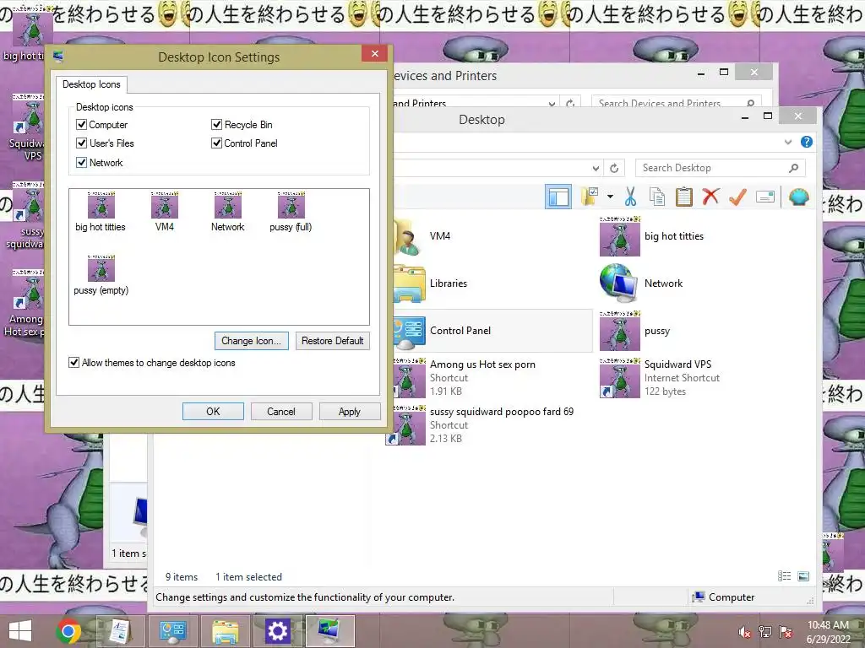Open the gear settings taskbar icon

point(277,631)
